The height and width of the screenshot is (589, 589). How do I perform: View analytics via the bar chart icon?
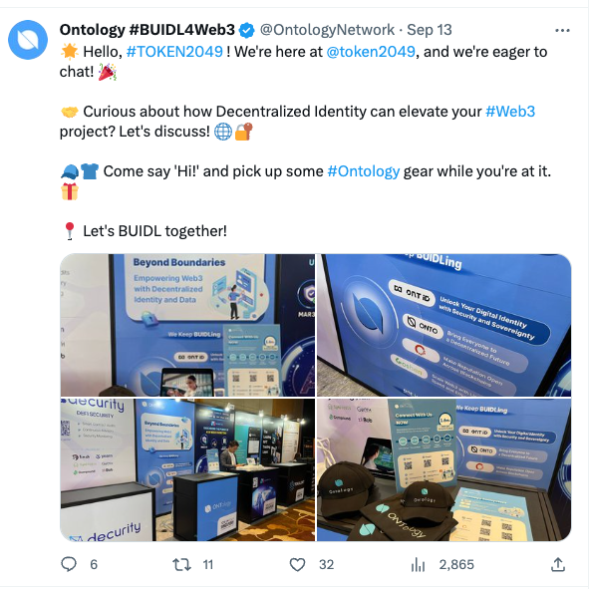pos(418,565)
